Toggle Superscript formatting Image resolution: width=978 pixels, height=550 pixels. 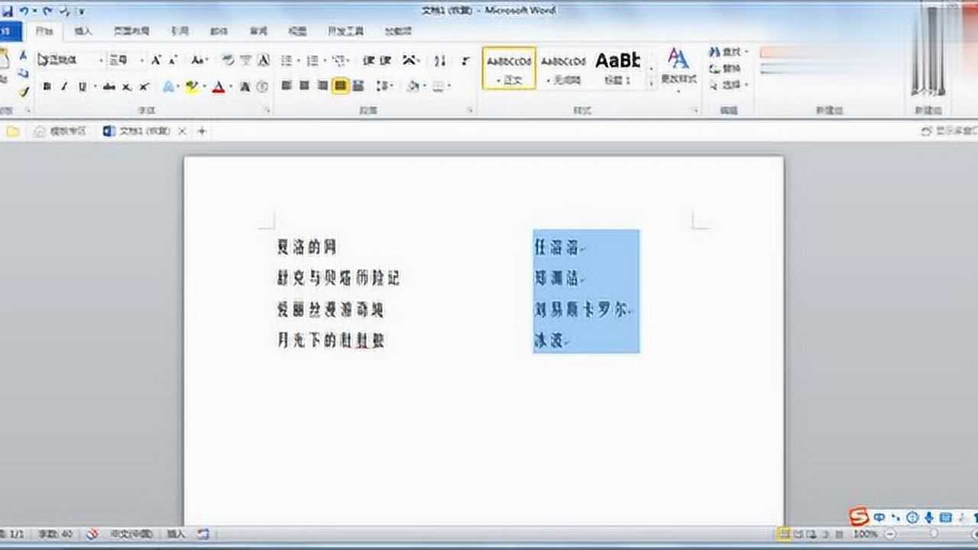(144, 86)
